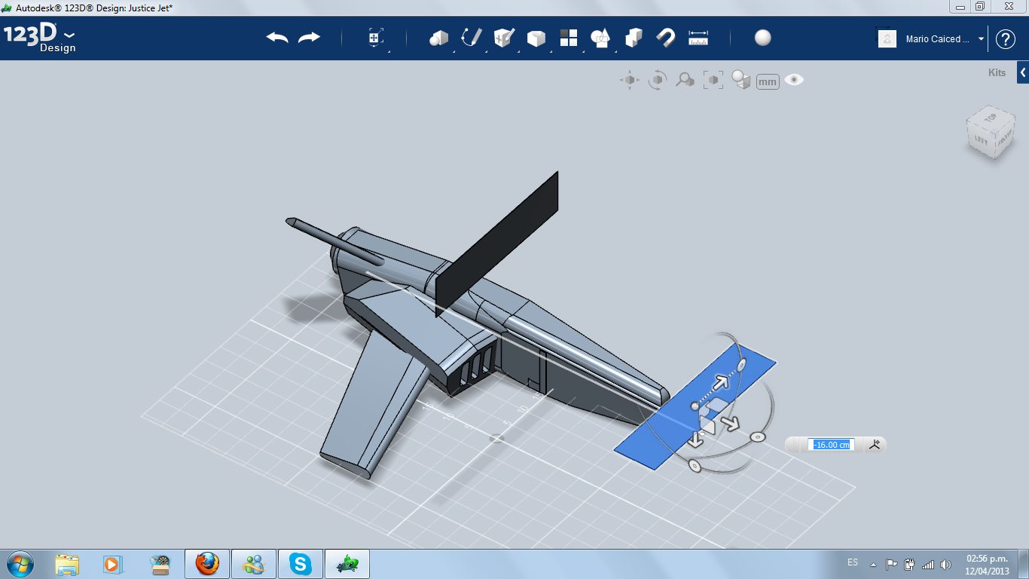This screenshot has height=579, width=1029.
Task: Open the Windows Start menu
Action: (20, 564)
